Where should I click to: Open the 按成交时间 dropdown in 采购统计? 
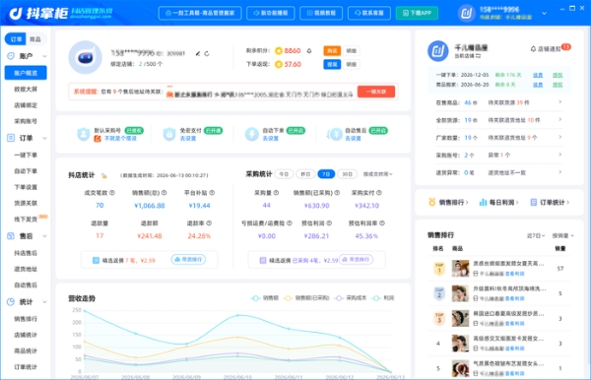[377, 174]
